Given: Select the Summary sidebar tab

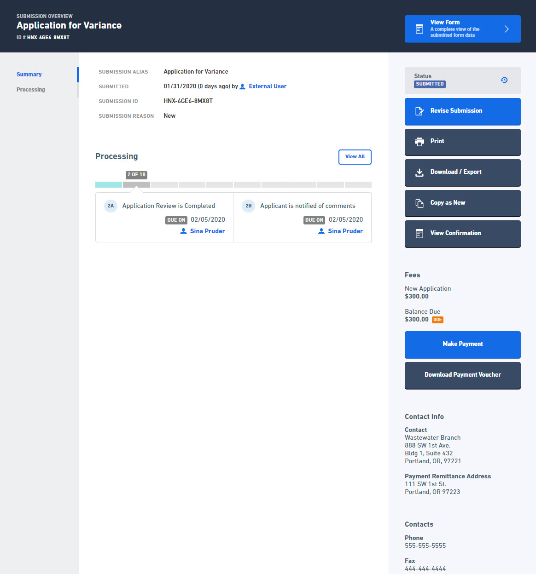Looking at the screenshot, I should [x=29, y=75].
